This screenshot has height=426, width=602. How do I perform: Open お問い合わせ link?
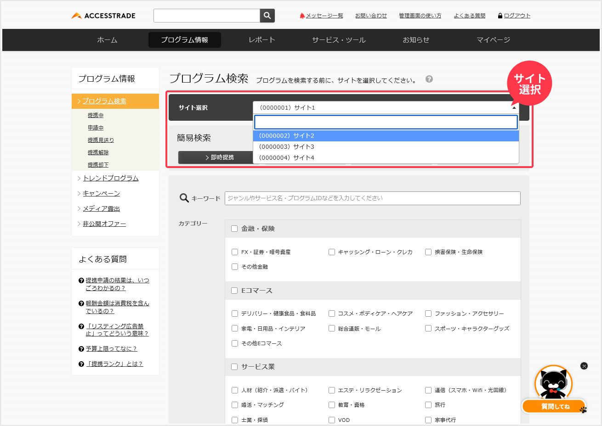point(371,16)
